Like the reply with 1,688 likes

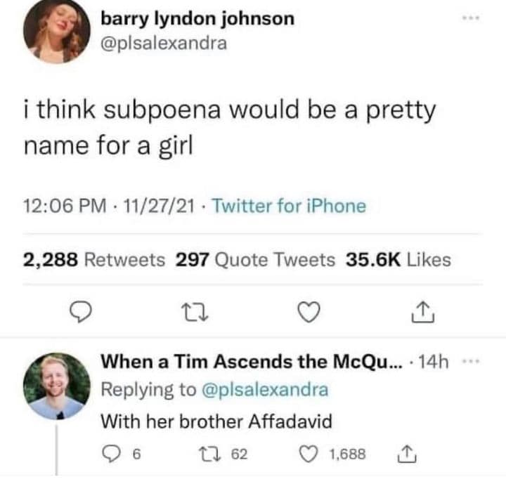309,454
